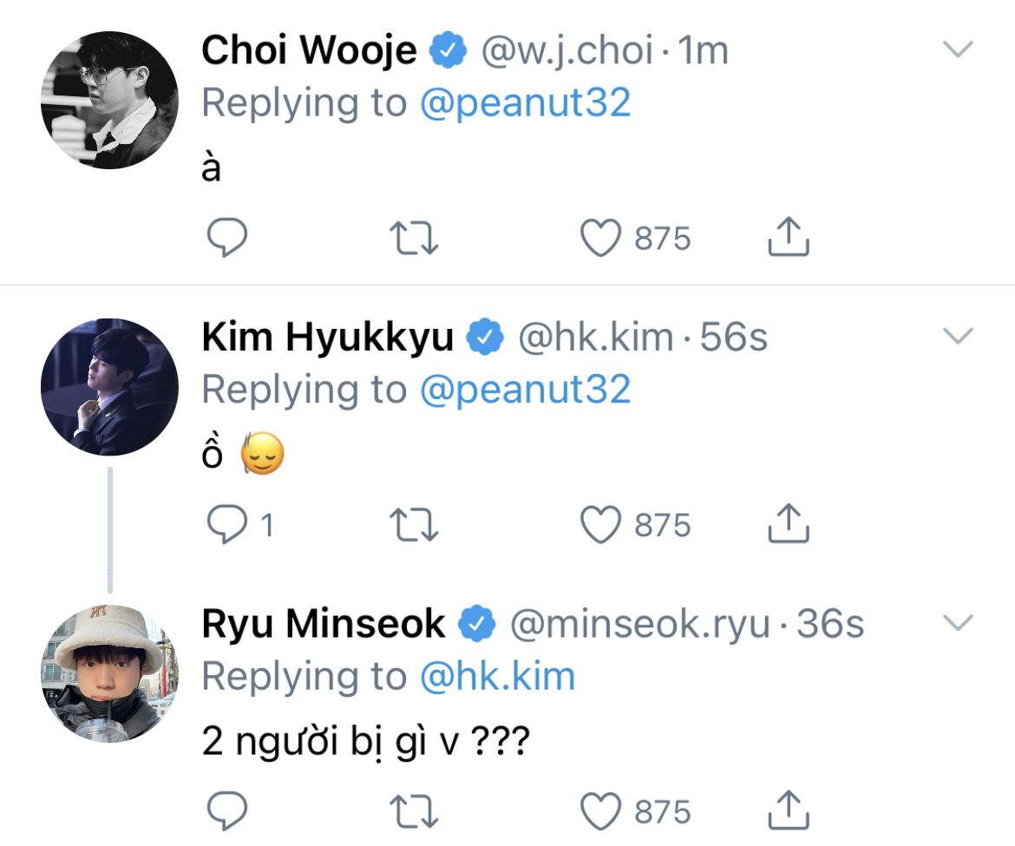1015x846 pixels.
Task: Retweet Ryu Minseok's tweet
Action: pos(414,810)
